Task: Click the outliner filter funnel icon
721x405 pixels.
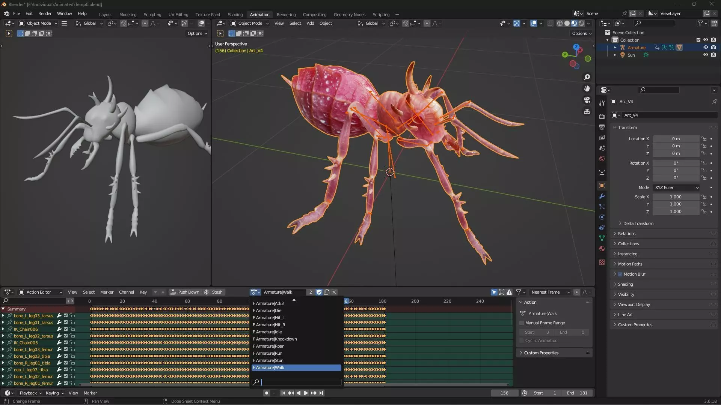Action: 700,23
